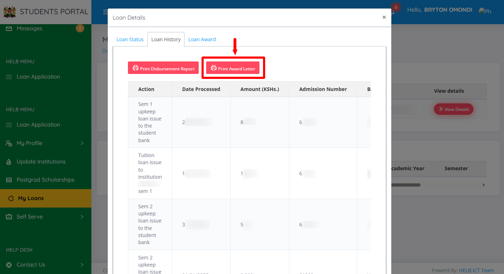The width and height of the screenshot is (504, 274).
Task: Click printer icon on Print Award Letter
Action: (214, 68)
